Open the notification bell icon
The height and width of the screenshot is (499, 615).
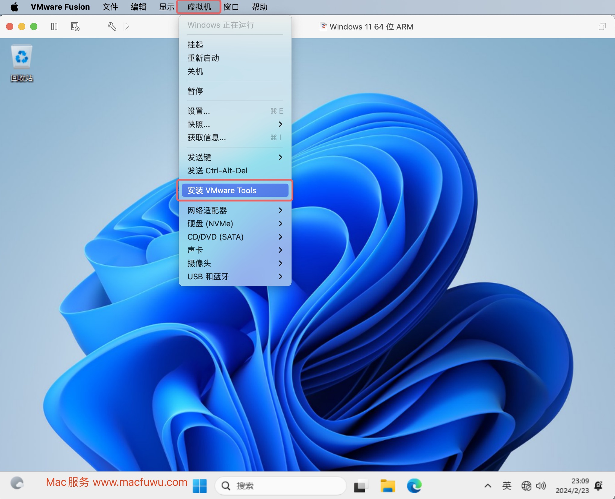click(x=598, y=485)
